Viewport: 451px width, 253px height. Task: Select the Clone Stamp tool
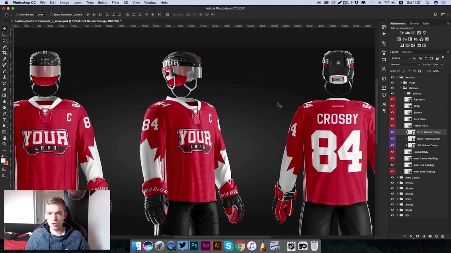pyautogui.click(x=5, y=77)
